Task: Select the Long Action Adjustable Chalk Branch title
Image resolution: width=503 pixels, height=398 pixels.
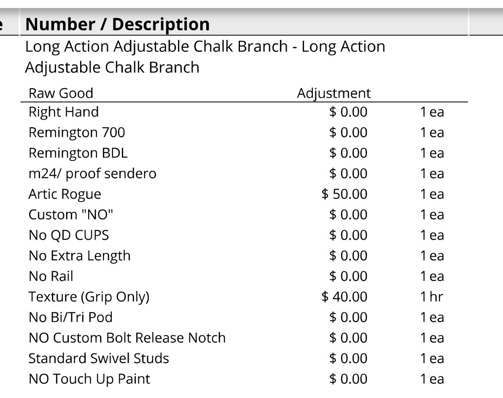Action: tap(205, 57)
